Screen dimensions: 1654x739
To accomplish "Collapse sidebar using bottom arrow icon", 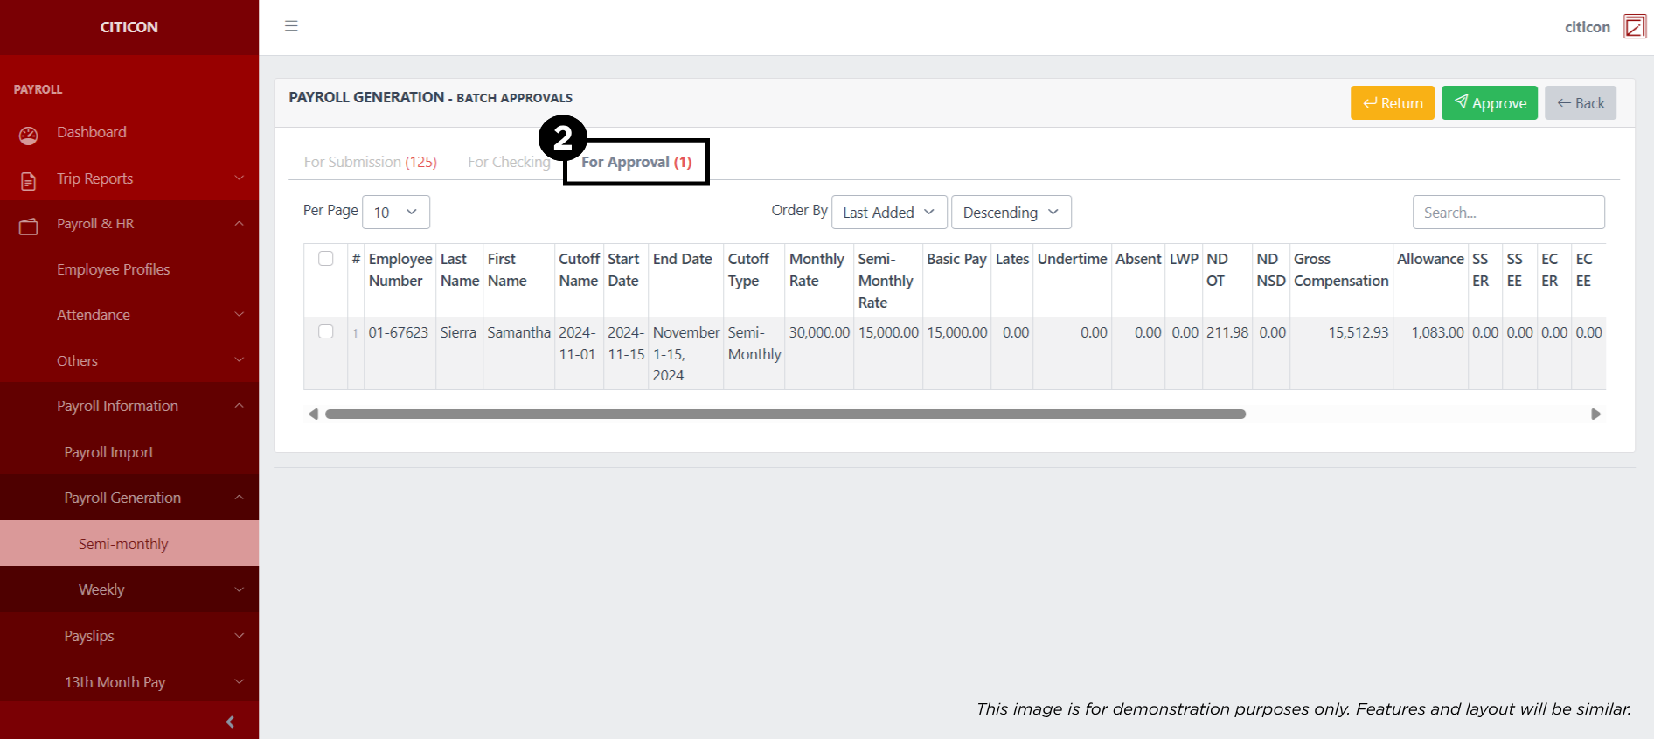I will click(230, 722).
